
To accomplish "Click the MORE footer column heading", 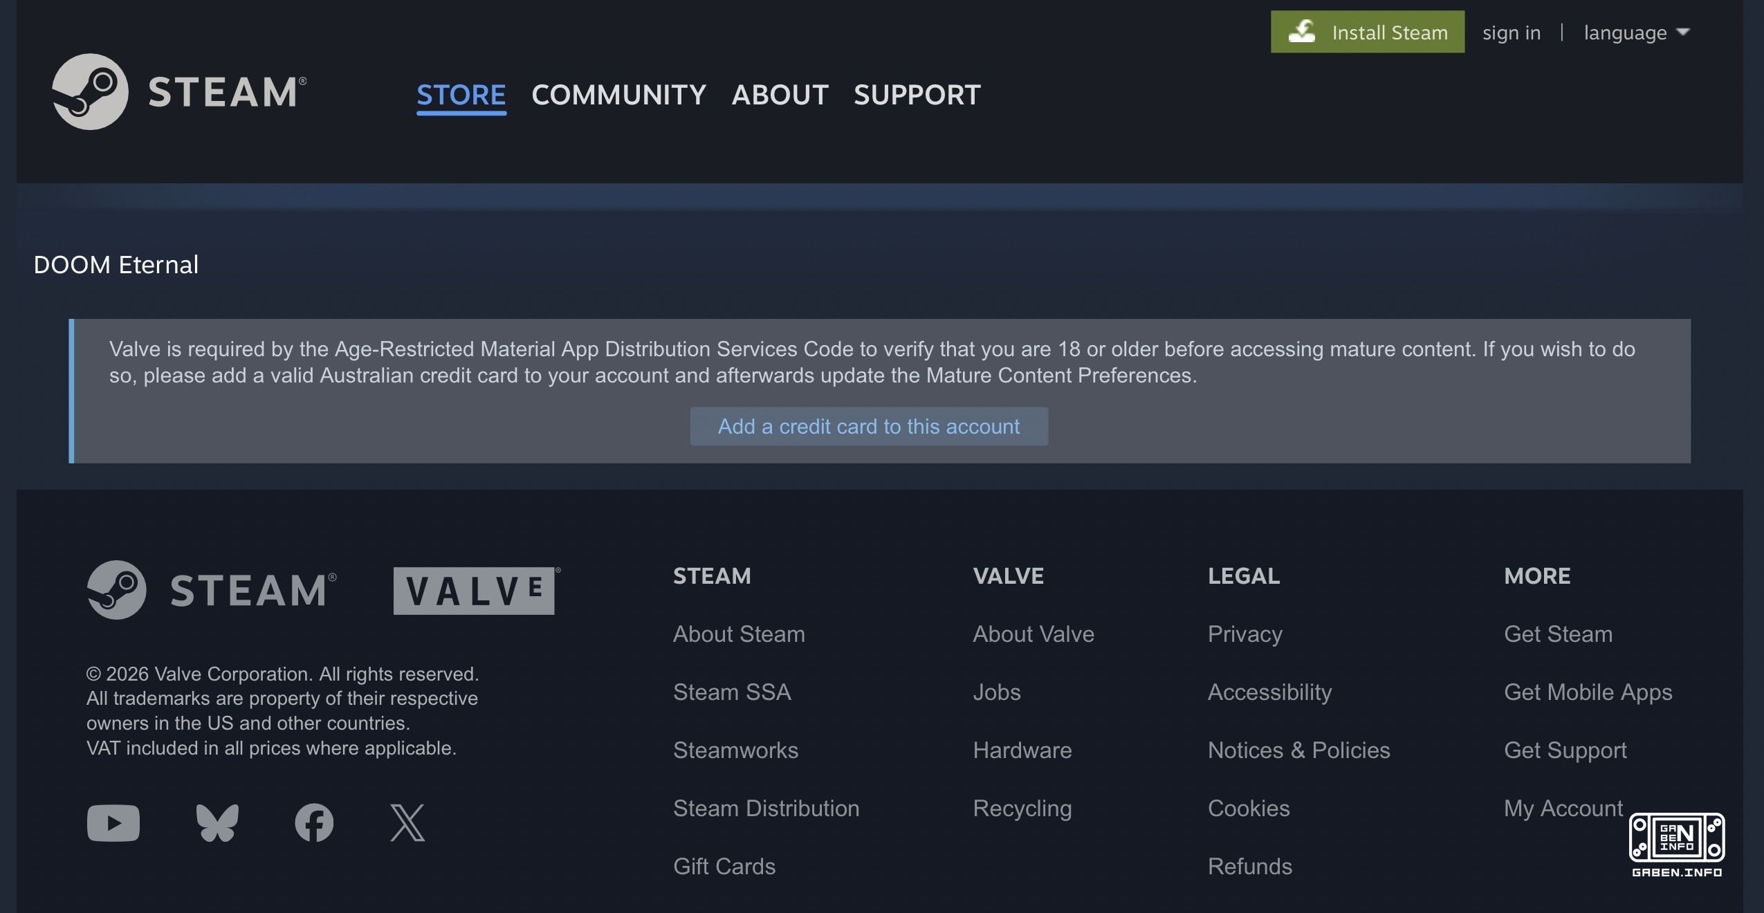I will click(1537, 575).
